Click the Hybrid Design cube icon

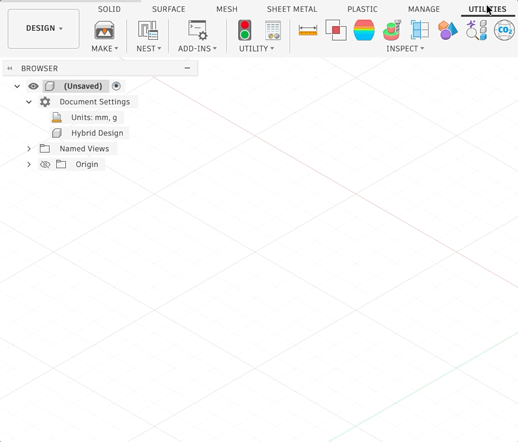point(57,133)
